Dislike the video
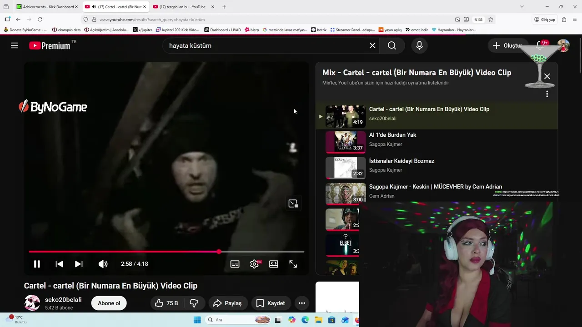Image resolution: width=582 pixels, height=327 pixels. click(194, 303)
